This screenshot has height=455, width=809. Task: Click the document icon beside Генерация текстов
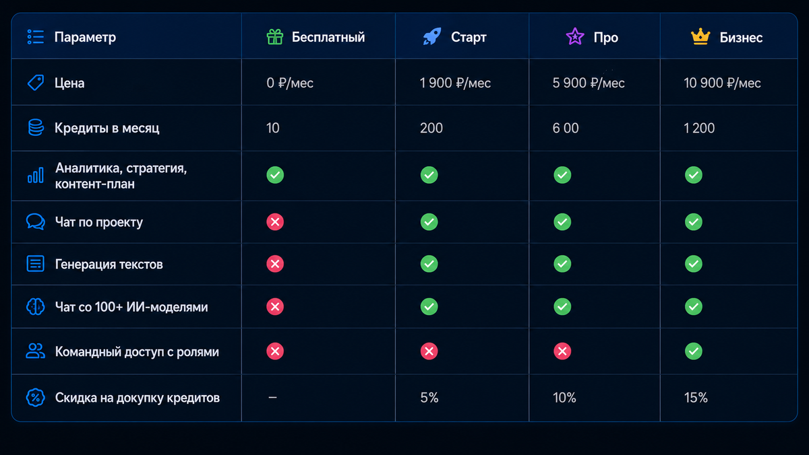coord(35,264)
